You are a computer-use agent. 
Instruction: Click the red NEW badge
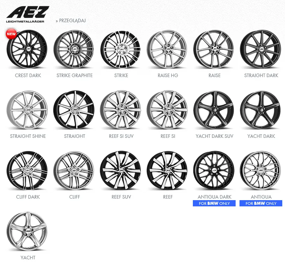11,34
